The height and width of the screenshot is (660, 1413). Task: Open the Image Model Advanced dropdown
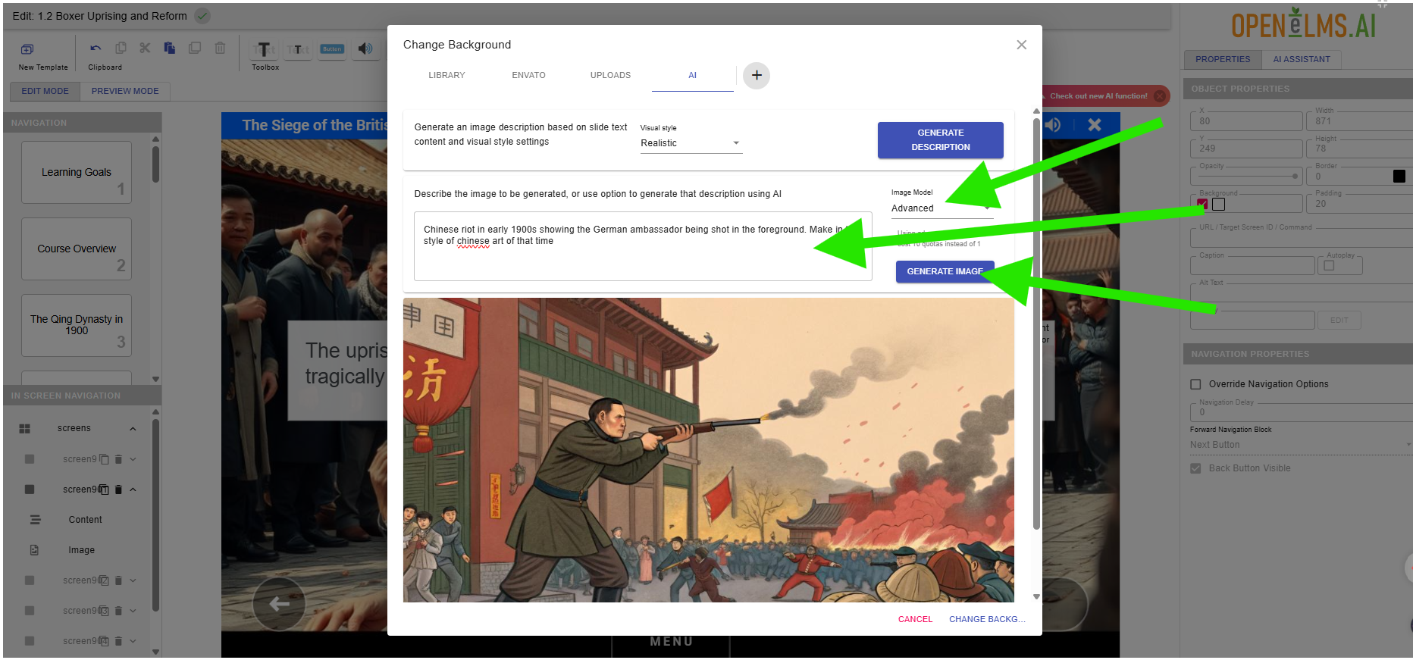(941, 208)
